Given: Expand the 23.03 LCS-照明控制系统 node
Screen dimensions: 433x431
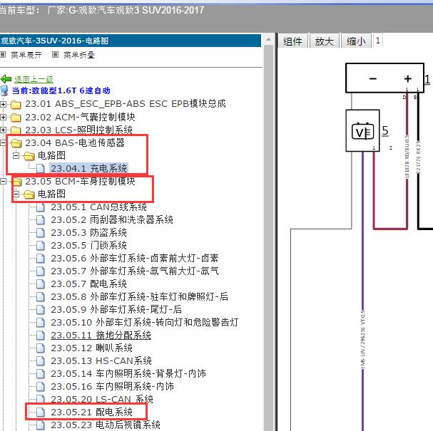Looking at the screenshot, I should coord(3,130).
